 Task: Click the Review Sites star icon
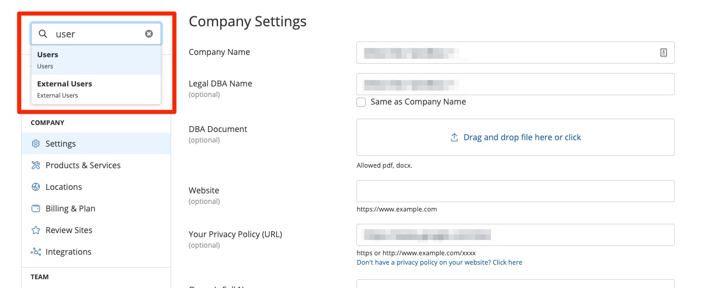(36, 230)
